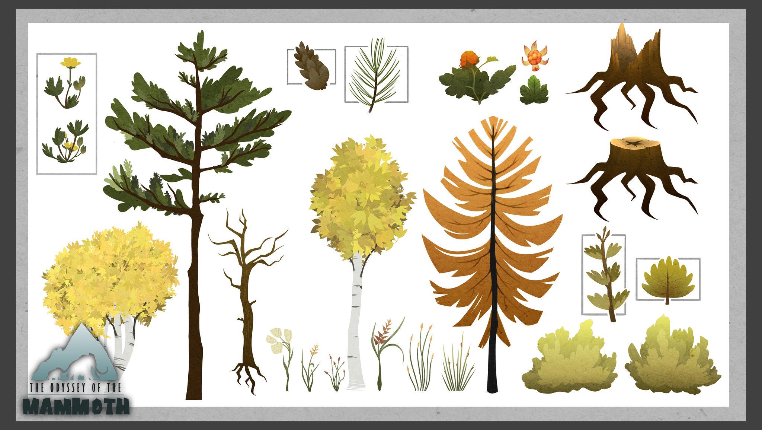Select the flat-cut tree stump
This screenshot has width=762, height=430.
632,179
